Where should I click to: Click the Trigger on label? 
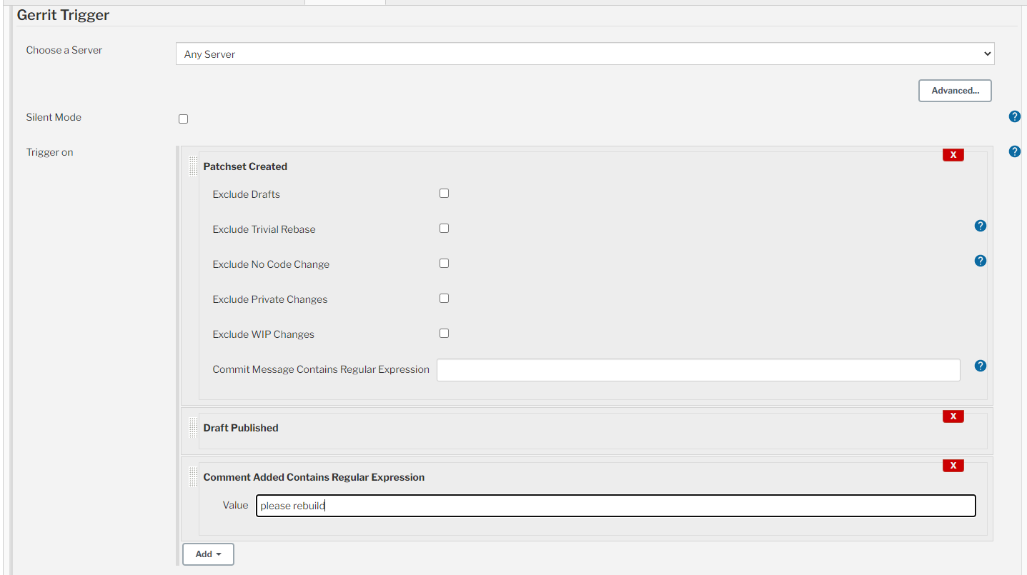[50, 152]
